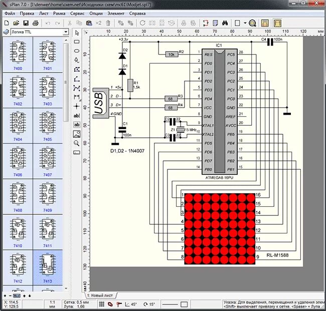The width and height of the screenshot is (326, 311).
Task: Toggle the rubber-band mode icon in status bar
Action: point(119,304)
